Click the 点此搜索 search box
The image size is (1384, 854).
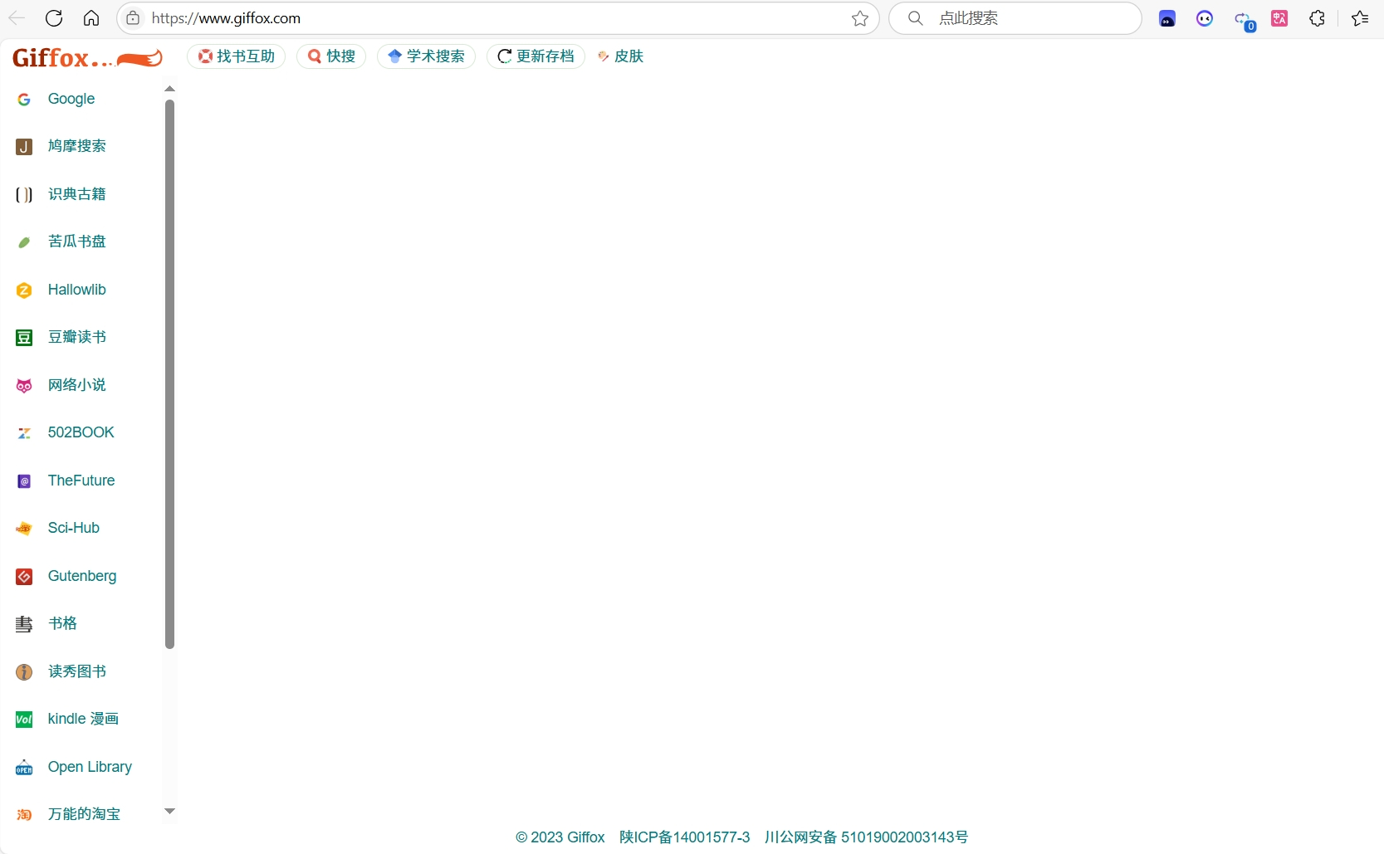(1016, 18)
